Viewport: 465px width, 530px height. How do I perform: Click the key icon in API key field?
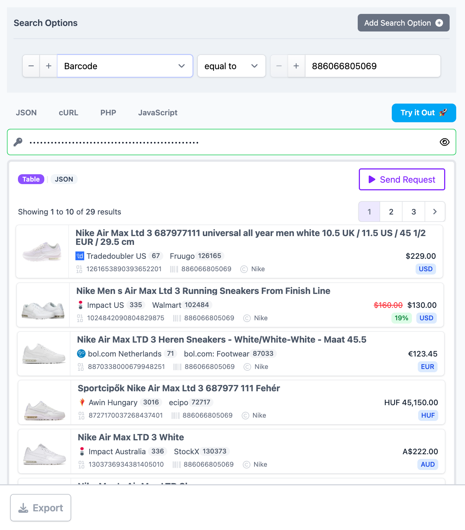click(x=18, y=142)
